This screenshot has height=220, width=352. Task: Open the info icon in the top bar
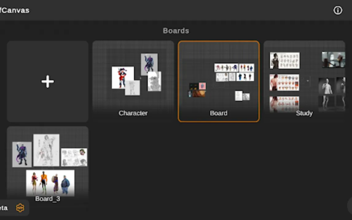click(x=338, y=10)
